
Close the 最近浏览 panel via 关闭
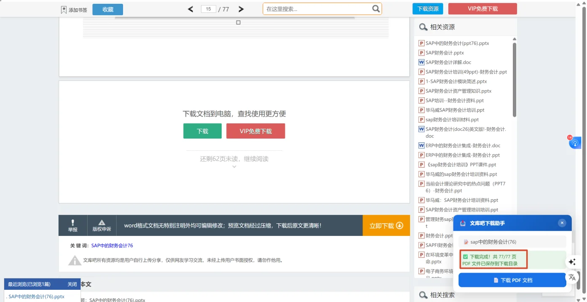[72, 284]
